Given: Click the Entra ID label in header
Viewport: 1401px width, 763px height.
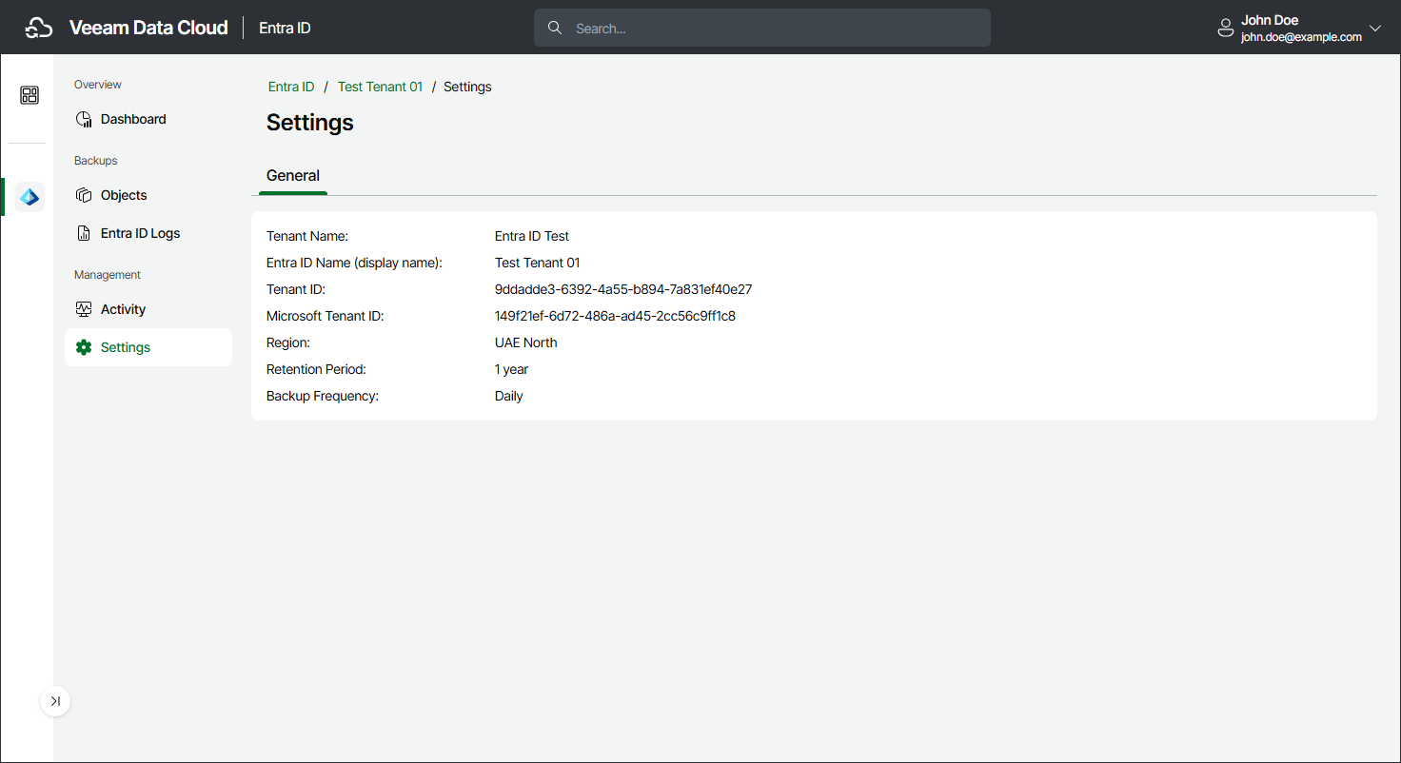Looking at the screenshot, I should click(x=285, y=28).
